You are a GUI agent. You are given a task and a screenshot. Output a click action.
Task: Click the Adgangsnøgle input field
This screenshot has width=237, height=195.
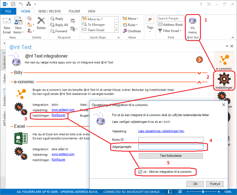pos(171,147)
